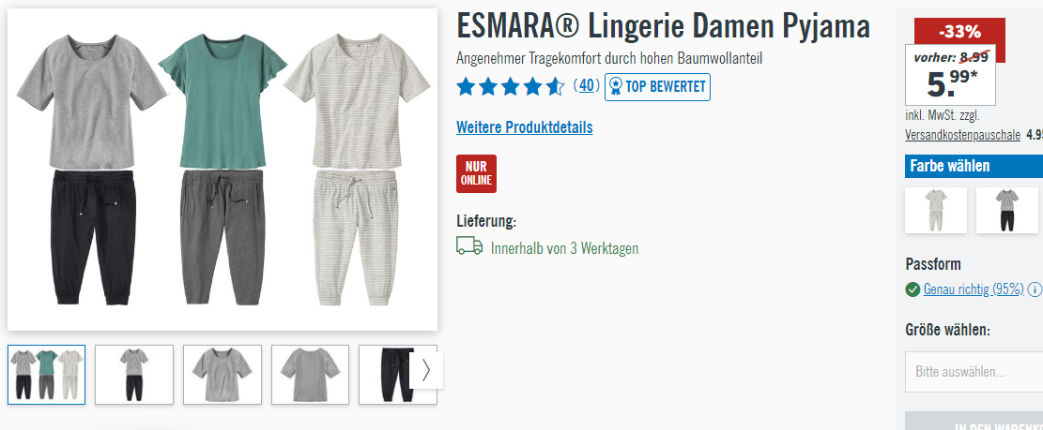The height and width of the screenshot is (430, 1043).
Task: Click the star rating icons
Action: click(x=510, y=87)
